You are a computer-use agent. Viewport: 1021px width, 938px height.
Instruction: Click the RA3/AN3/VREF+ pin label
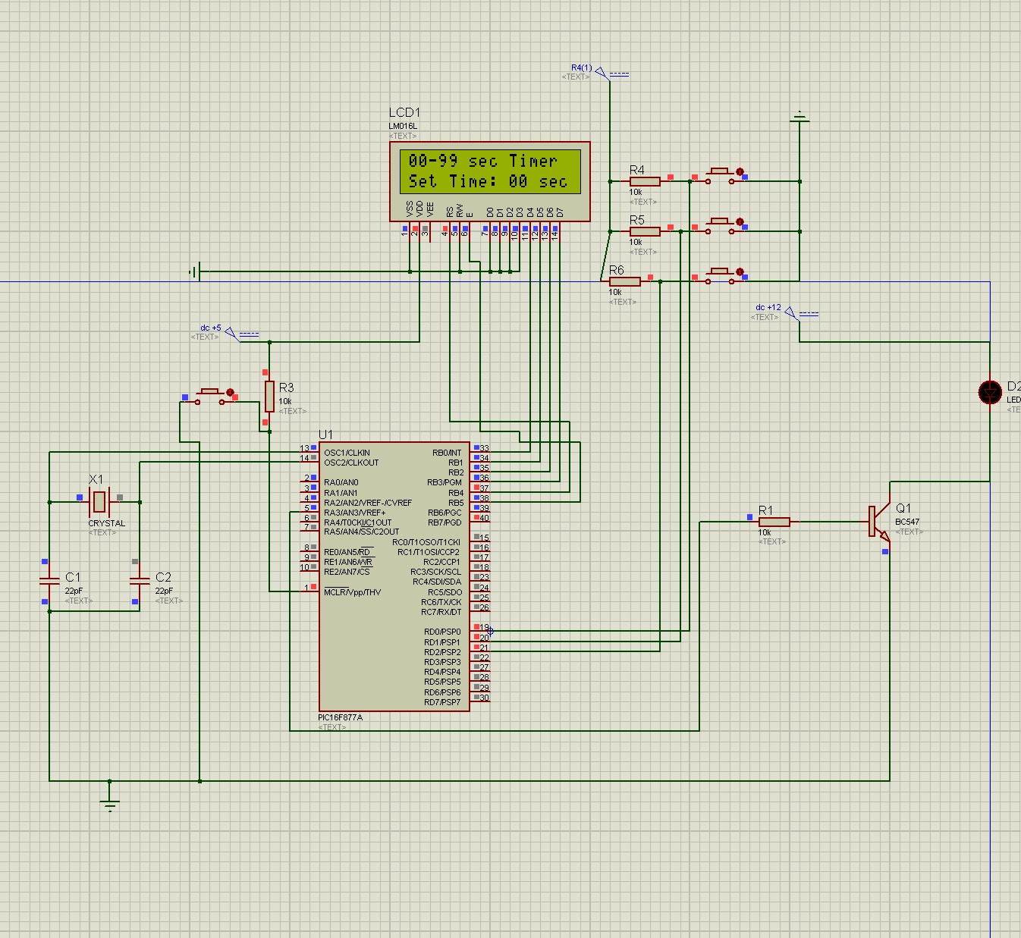(x=354, y=513)
